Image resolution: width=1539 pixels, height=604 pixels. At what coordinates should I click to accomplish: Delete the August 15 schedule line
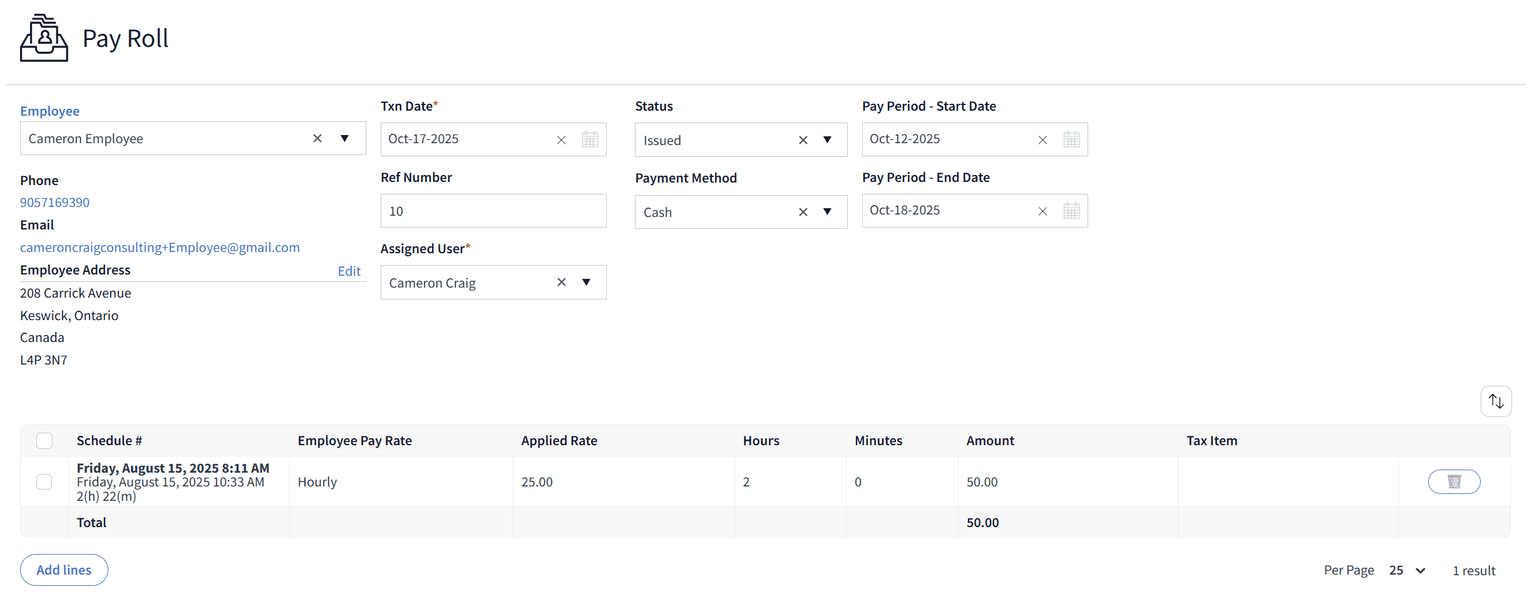(x=1454, y=481)
